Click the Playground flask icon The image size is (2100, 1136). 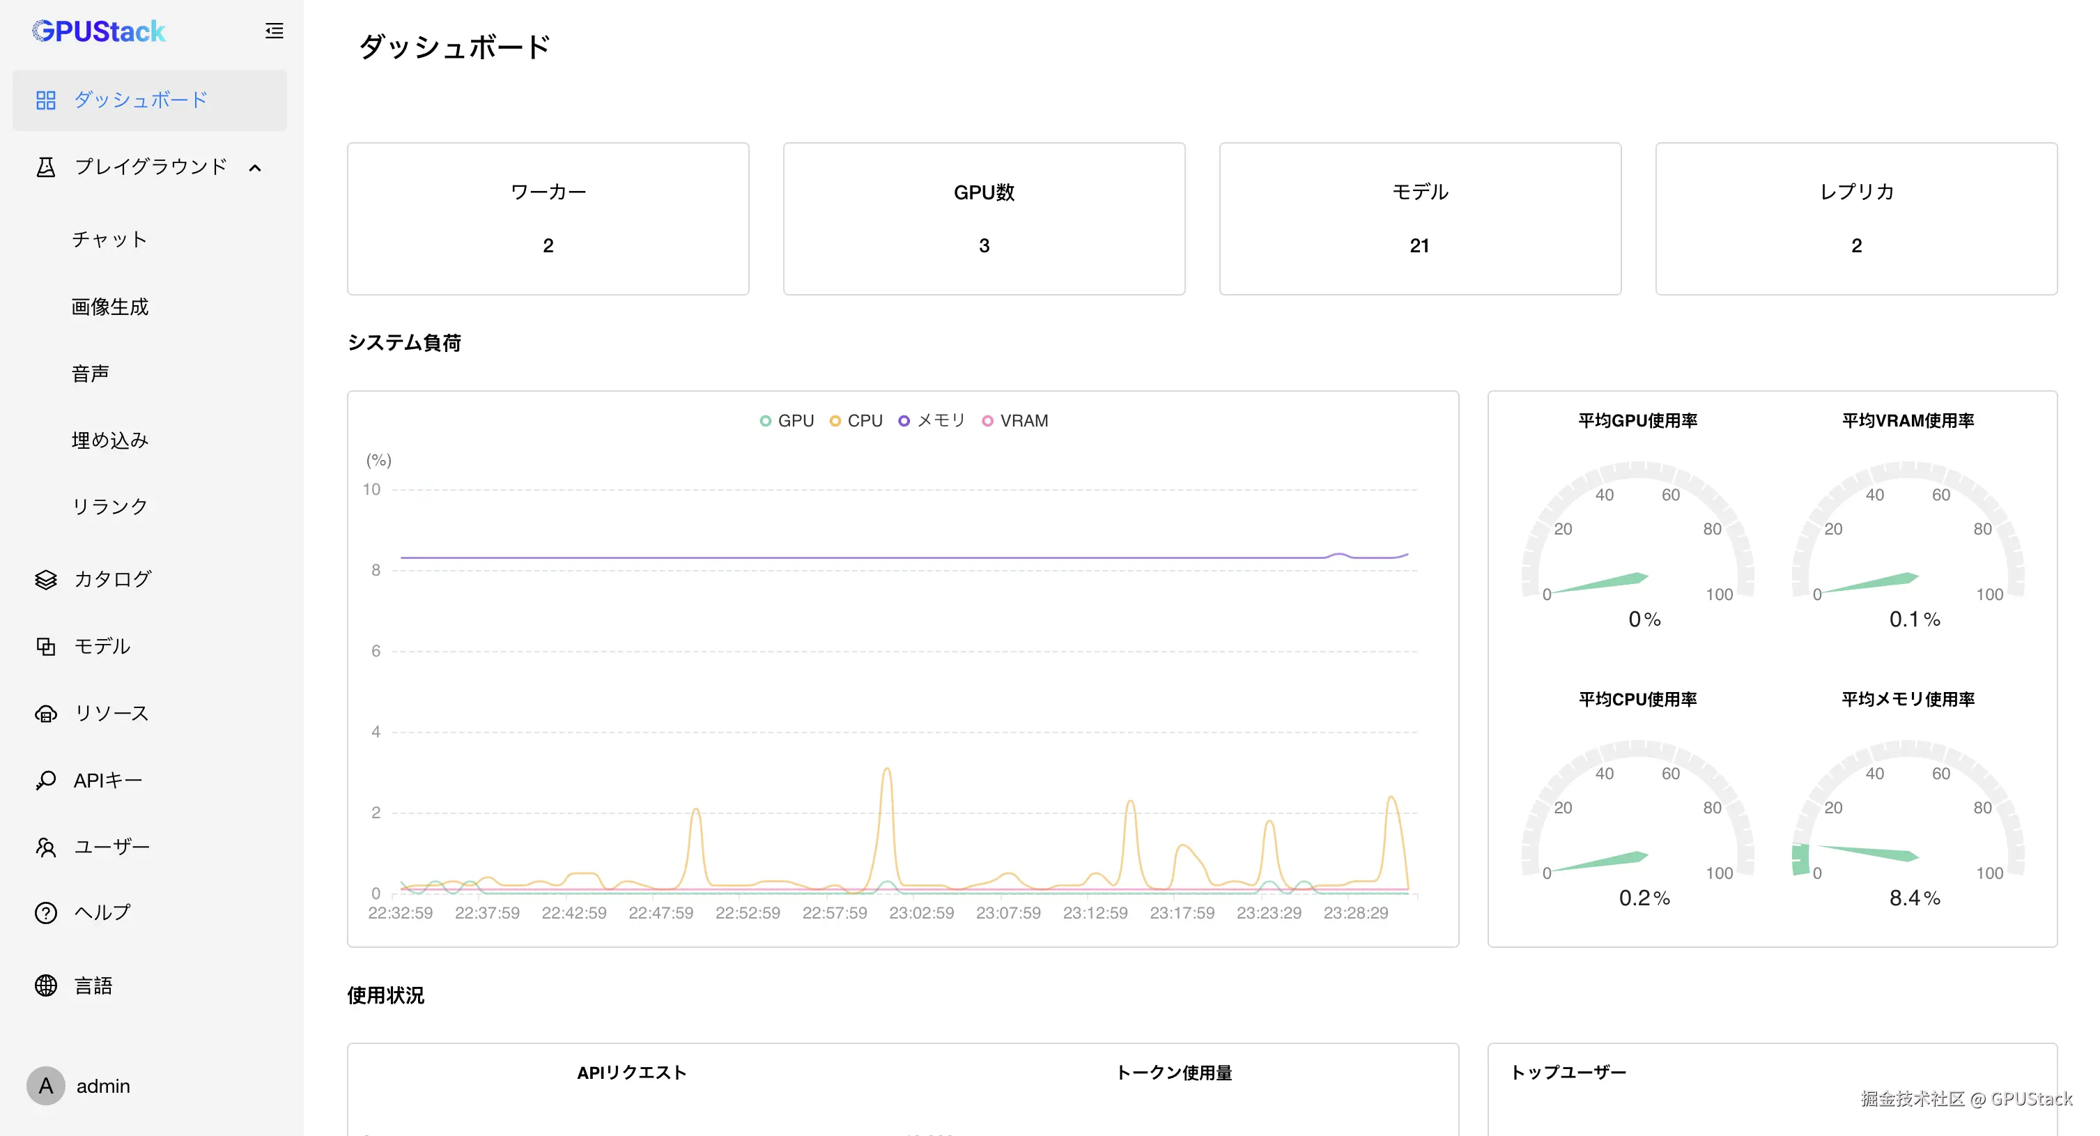[46, 167]
